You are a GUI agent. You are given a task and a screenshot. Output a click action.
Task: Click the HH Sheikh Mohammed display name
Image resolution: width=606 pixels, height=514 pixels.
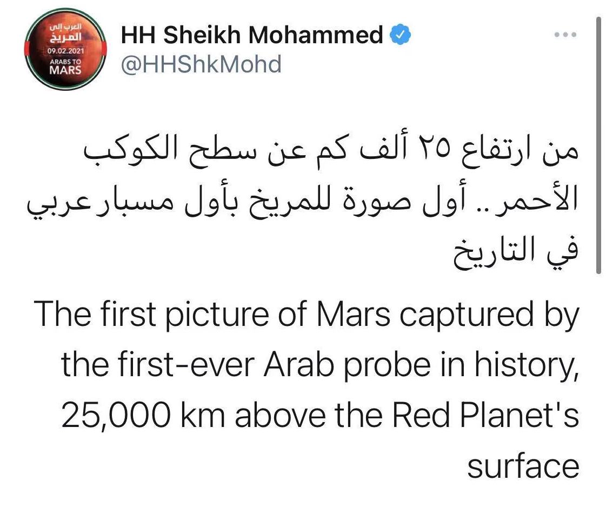pyautogui.click(x=251, y=36)
